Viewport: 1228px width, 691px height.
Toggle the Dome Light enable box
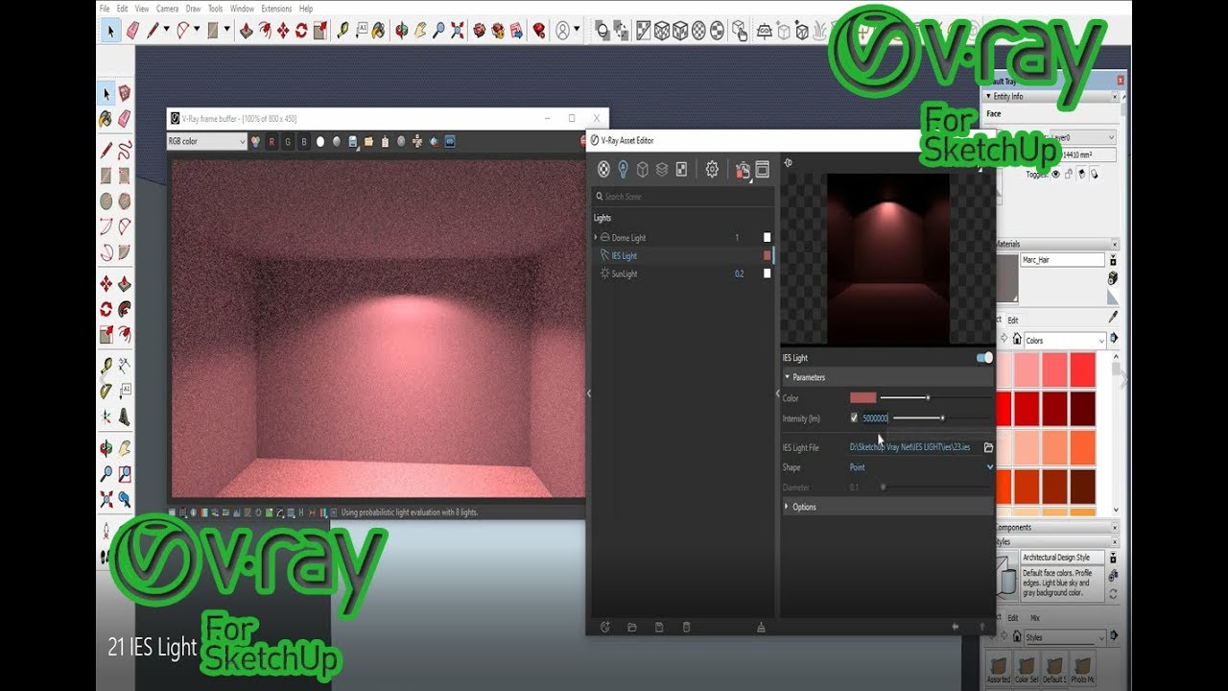[767, 237]
